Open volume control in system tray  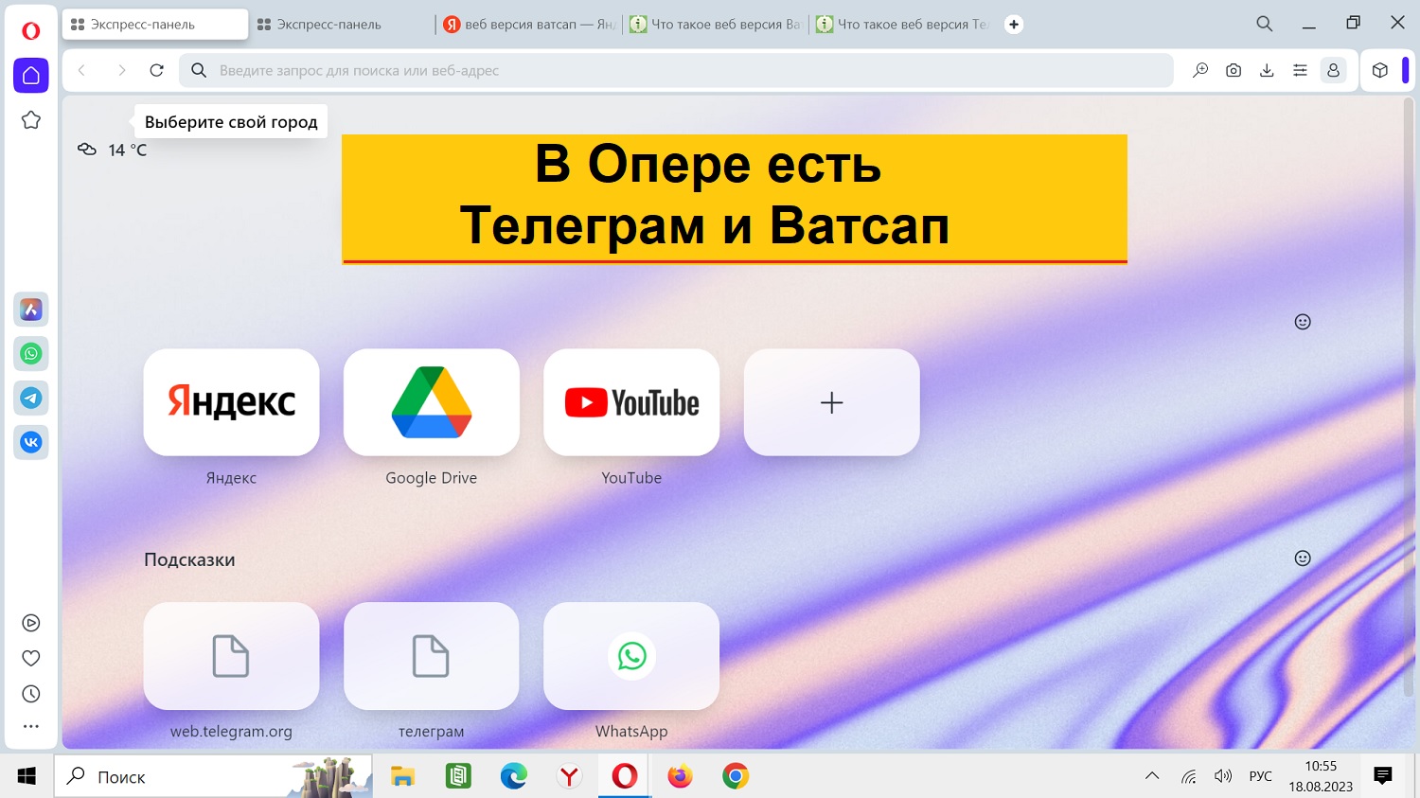click(x=1223, y=776)
